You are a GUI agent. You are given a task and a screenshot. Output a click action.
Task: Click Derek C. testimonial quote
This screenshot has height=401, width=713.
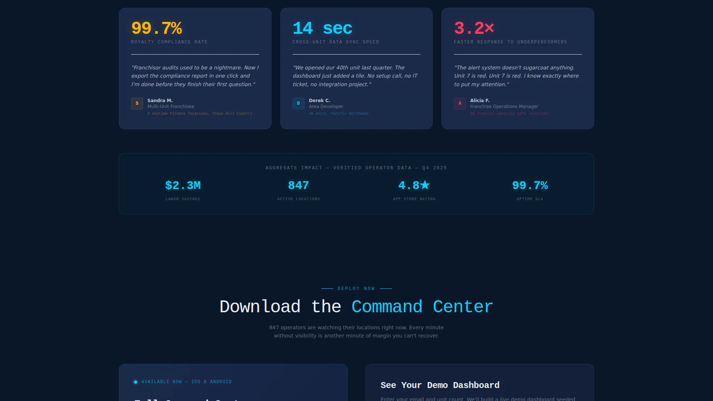355,76
